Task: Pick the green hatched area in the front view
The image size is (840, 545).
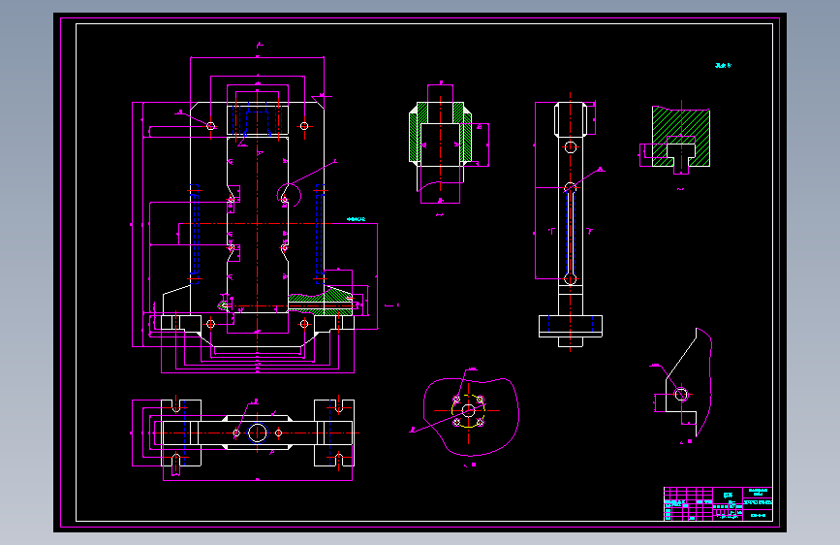Action: tap(320, 302)
